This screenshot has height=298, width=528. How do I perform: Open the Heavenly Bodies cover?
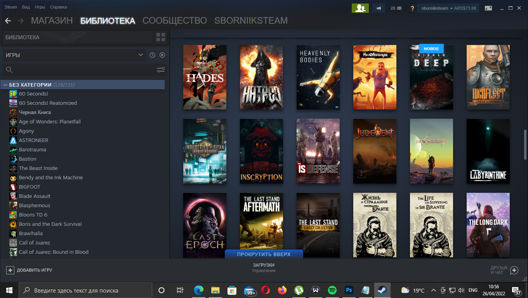coord(318,77)
